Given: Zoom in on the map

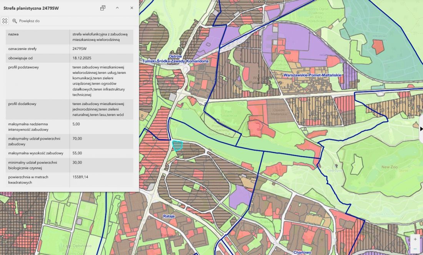Looking at the screenshot, I should point(415,239).
